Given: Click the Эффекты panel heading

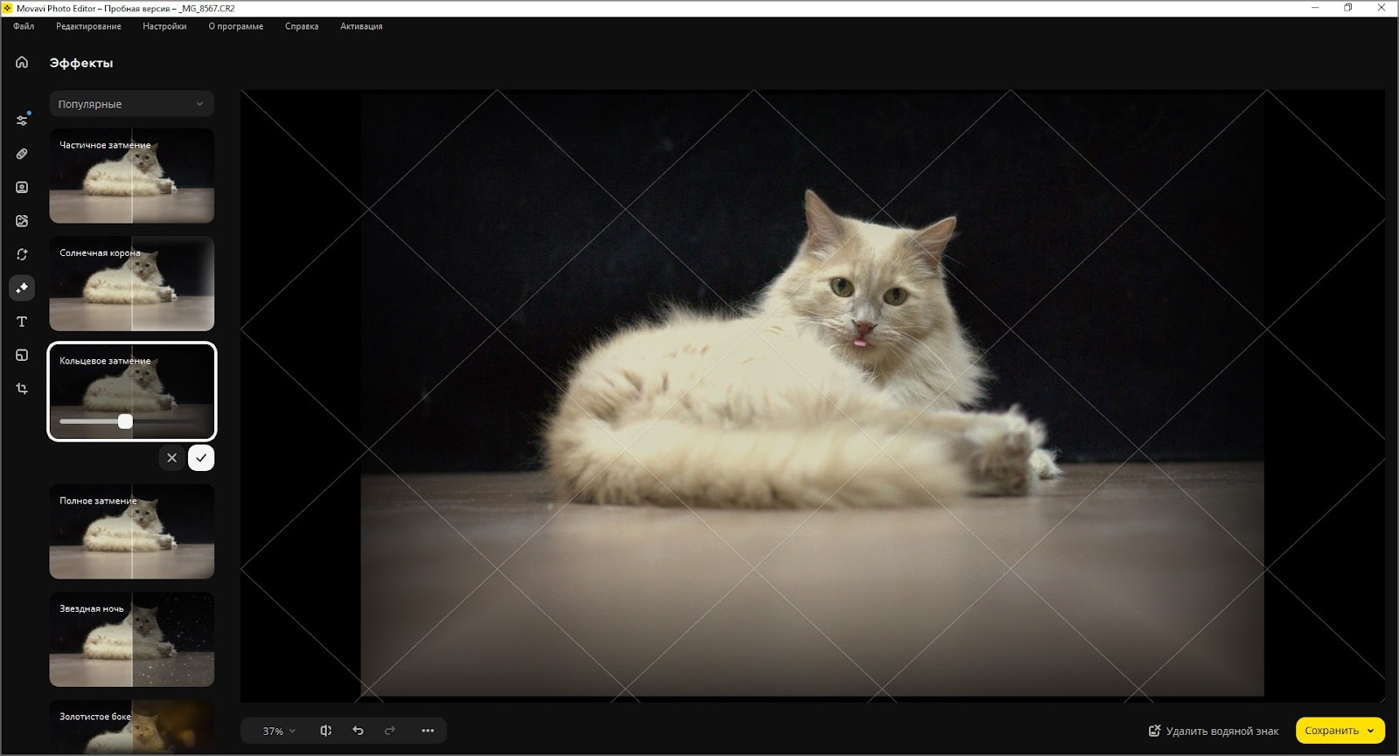Looking at the screenshot, I should point(81,63).
